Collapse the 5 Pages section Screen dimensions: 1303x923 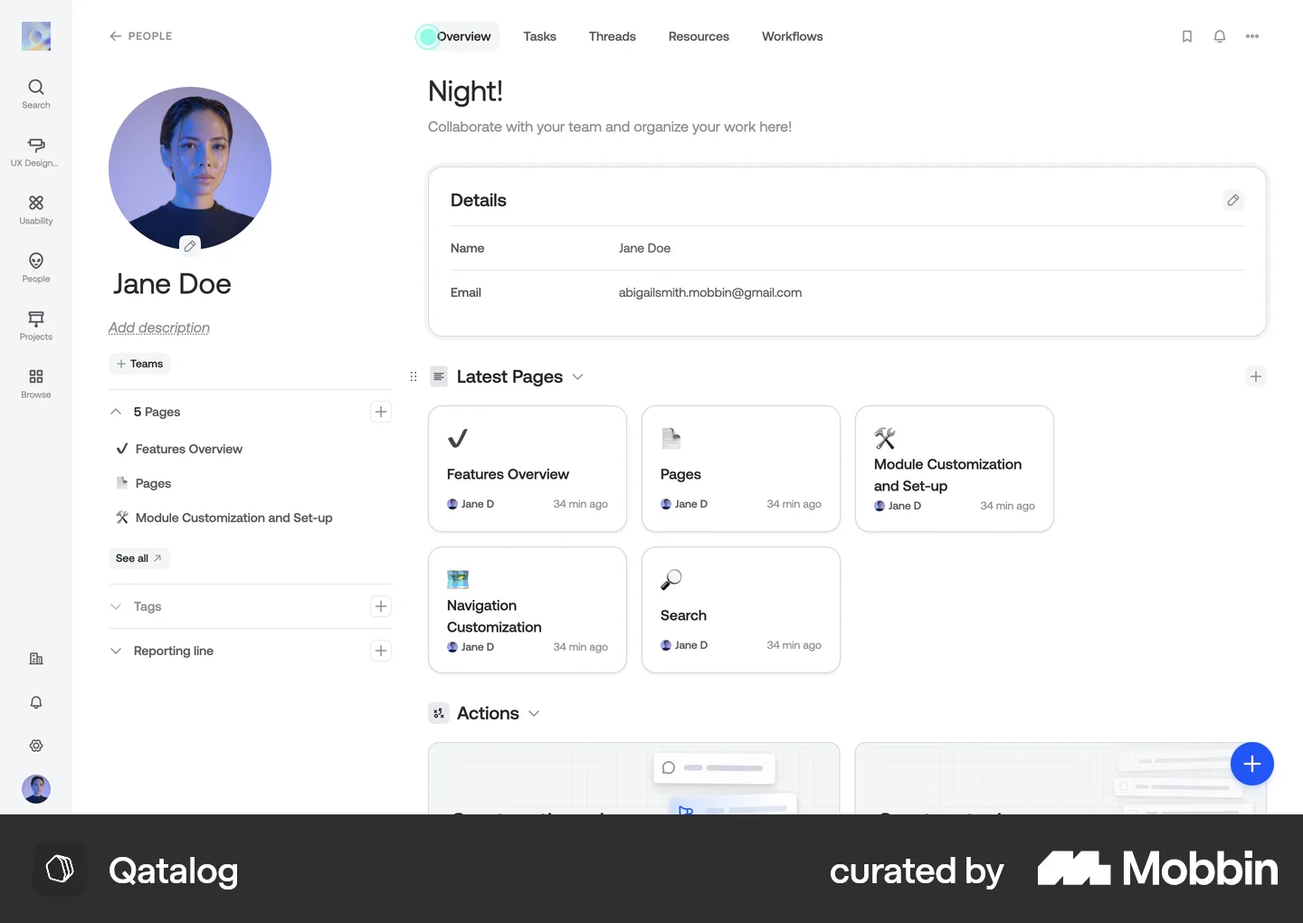click(x=116, y=412)
